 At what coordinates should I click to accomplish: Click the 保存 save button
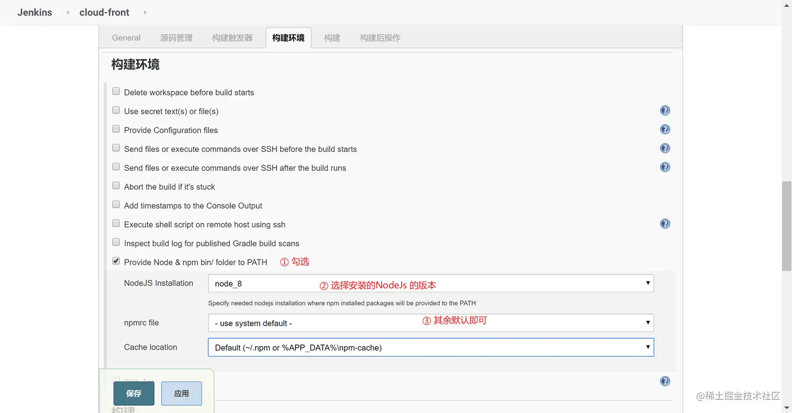(134, 393)
